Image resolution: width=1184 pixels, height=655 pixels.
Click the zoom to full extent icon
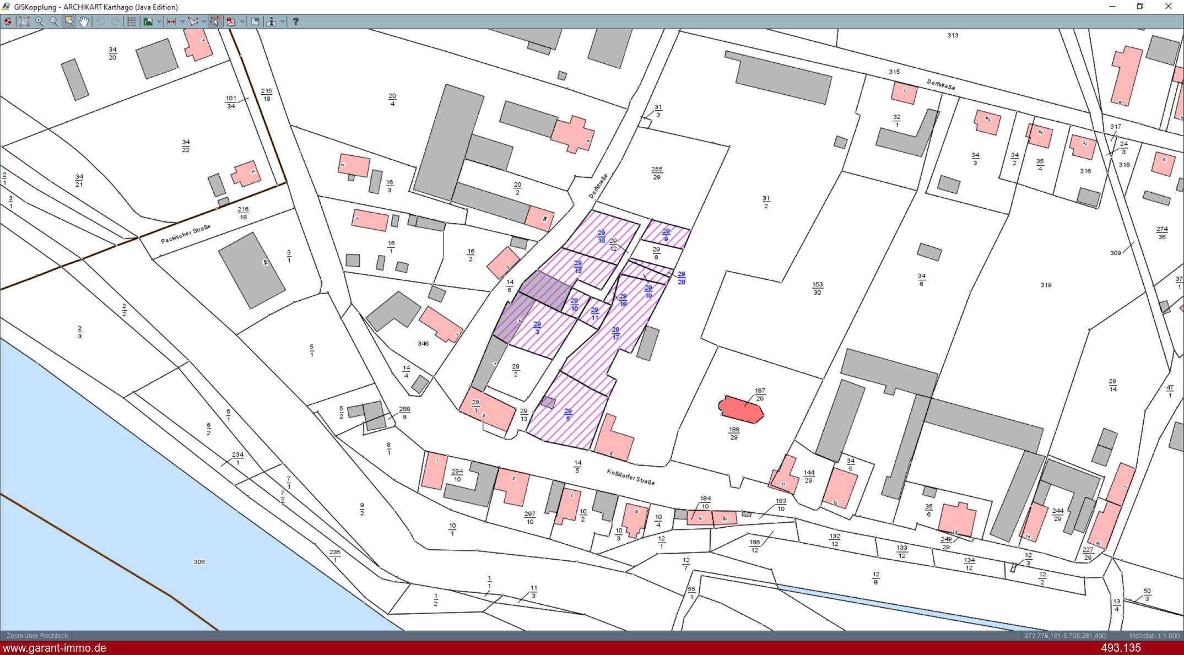(24, 21)
